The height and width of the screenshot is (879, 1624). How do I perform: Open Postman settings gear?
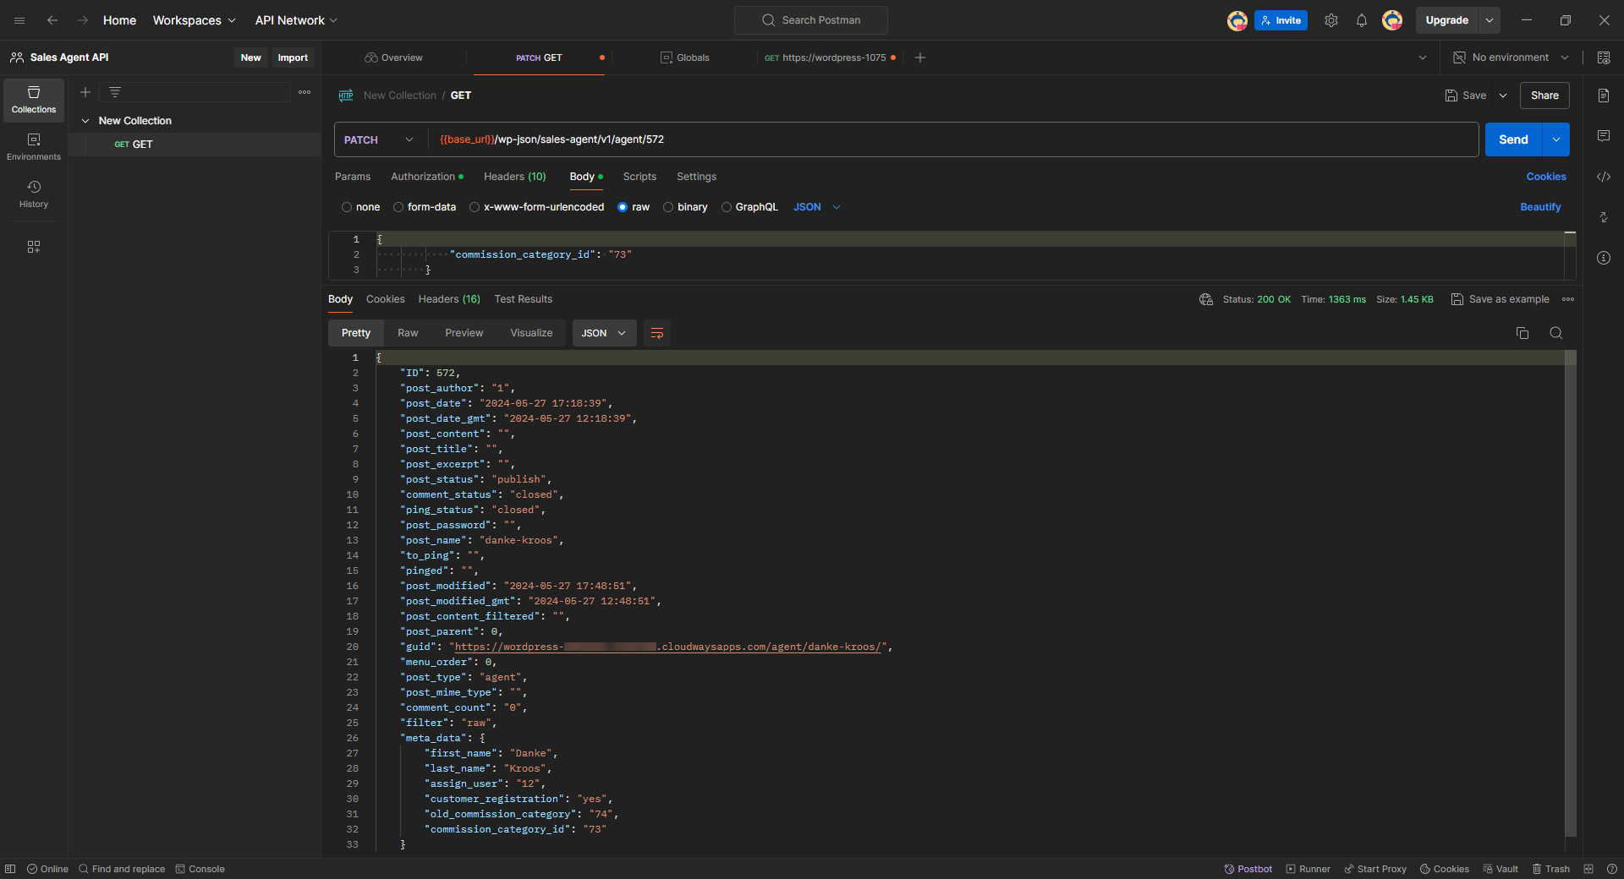click(1331, 20)
